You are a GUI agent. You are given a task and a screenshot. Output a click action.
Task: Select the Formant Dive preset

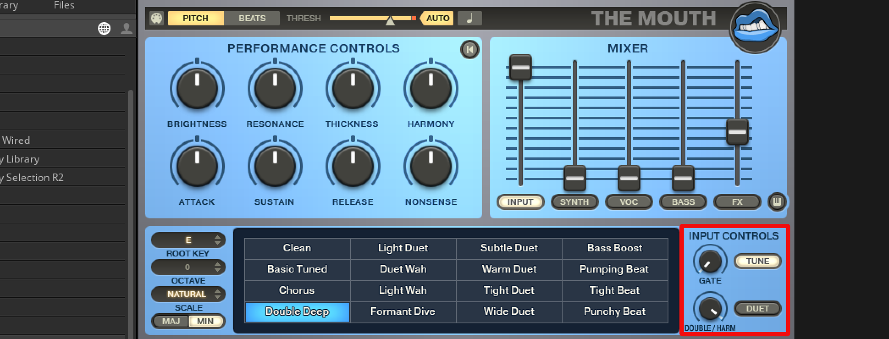(x=403, y=312)
